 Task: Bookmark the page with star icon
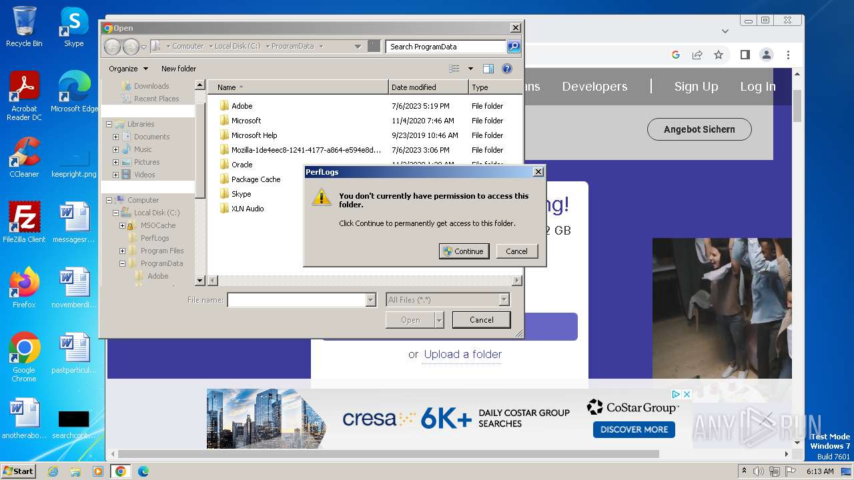pos(719,55)
